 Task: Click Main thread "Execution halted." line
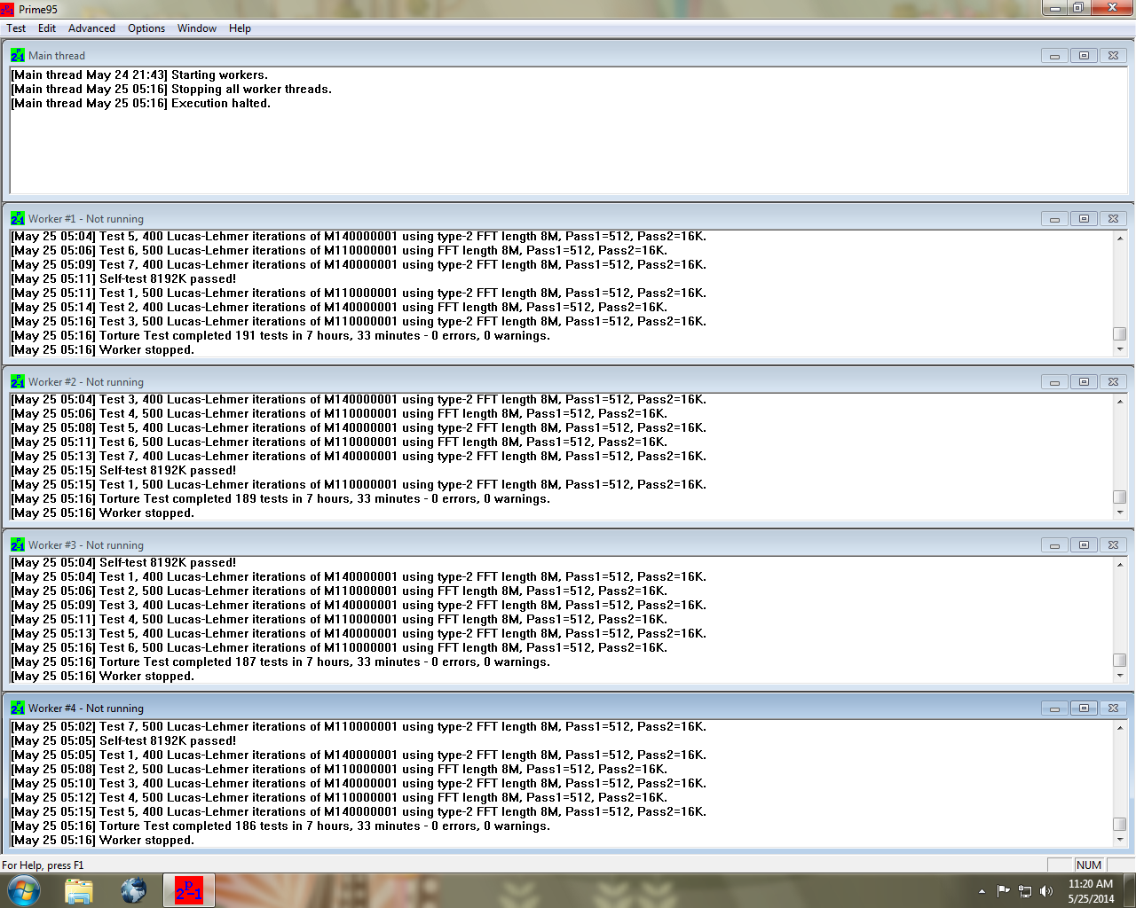coord(141,103)
